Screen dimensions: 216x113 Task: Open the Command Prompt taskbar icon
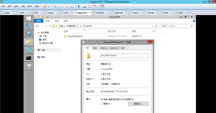point(29,58)
